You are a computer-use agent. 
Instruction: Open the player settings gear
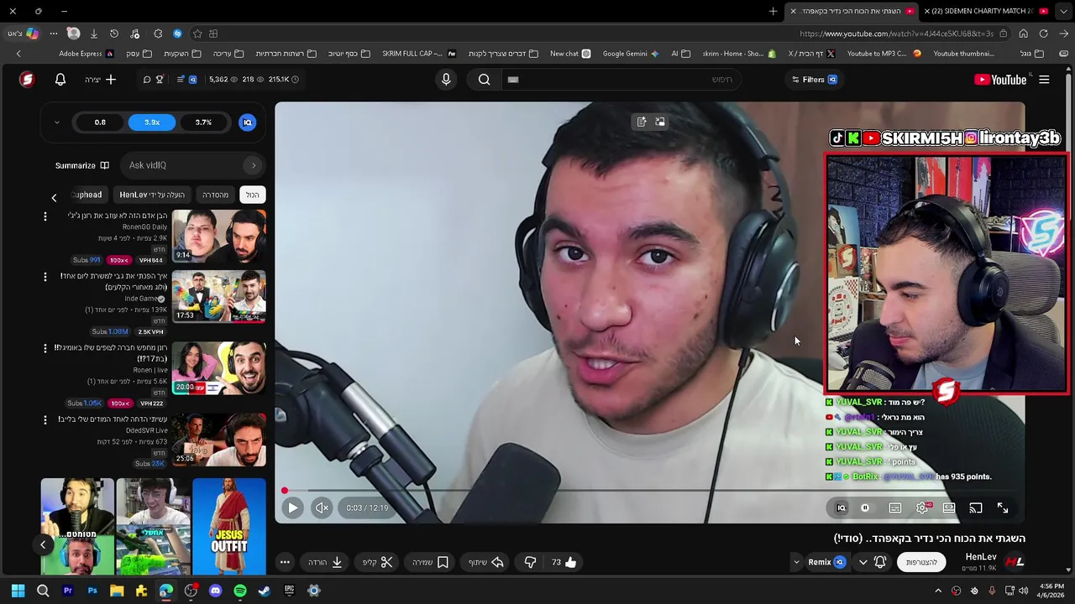point(923,508)
